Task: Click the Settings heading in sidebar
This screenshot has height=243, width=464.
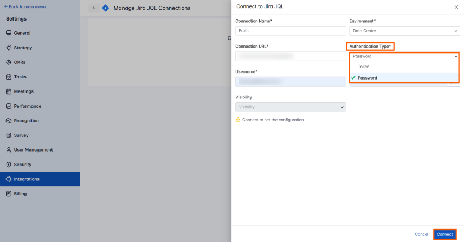Action: [x=16, y=18]
